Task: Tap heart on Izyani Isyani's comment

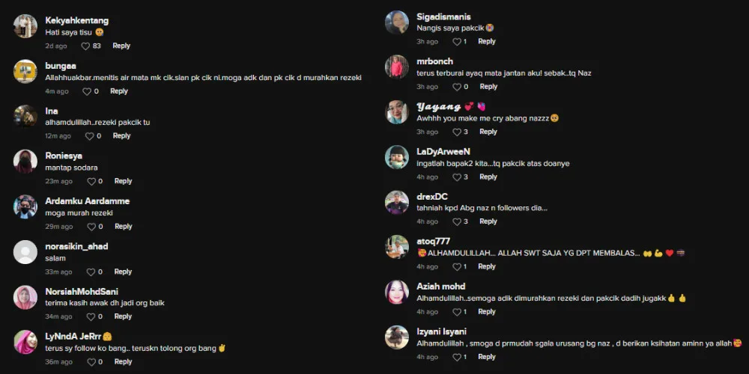Action: tap(457, 358)
